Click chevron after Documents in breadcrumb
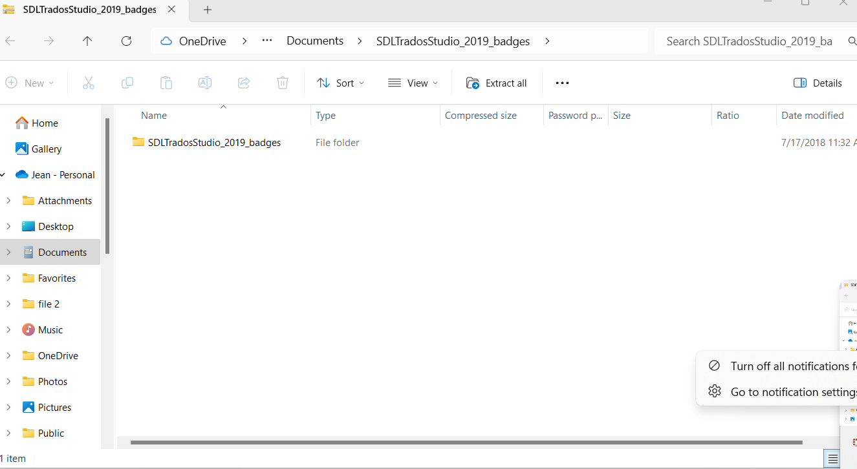 [359, 41]
